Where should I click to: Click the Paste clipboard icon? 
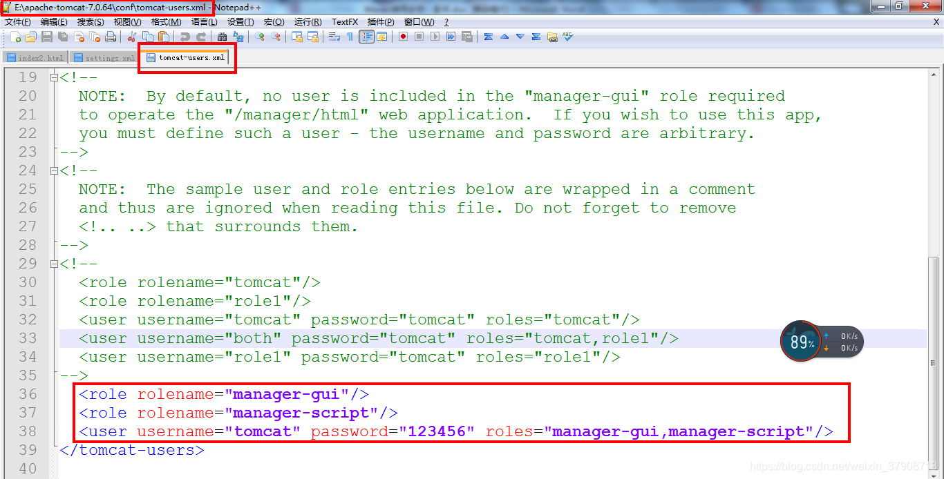tap(164, 37)
